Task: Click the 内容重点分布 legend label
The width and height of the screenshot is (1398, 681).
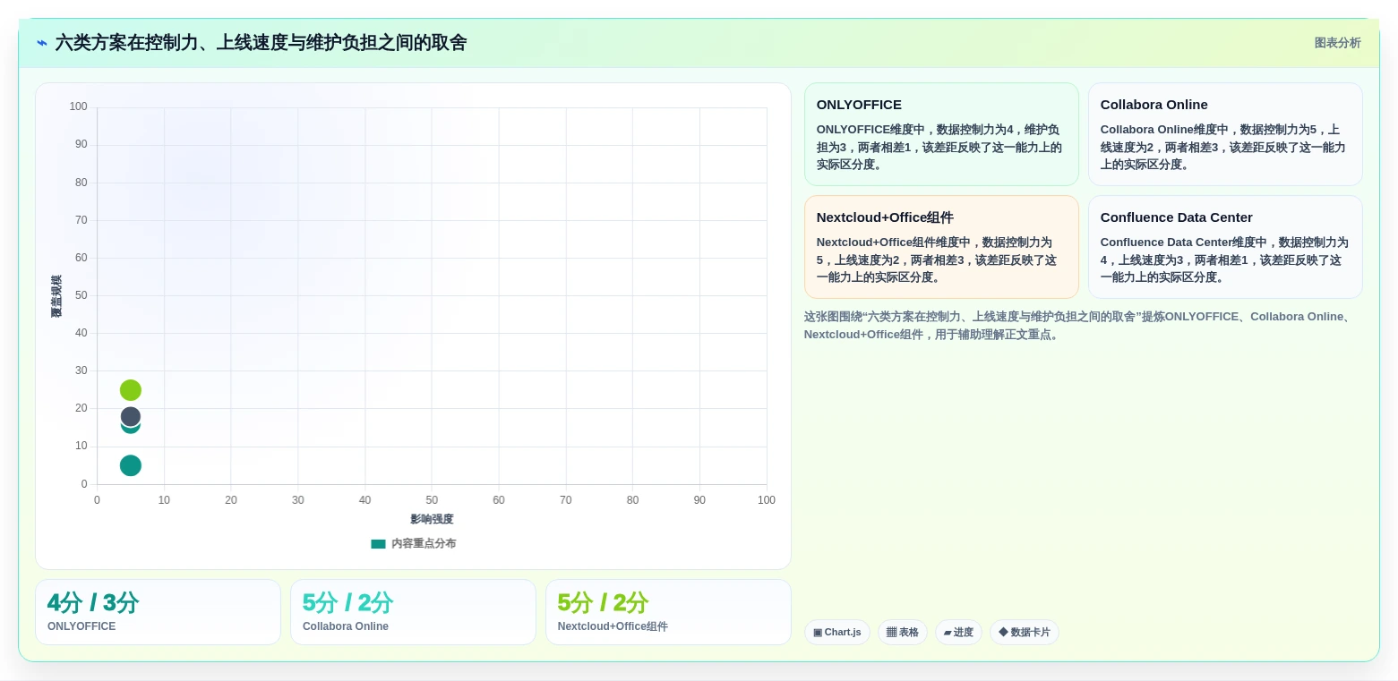Action: pos(424,543)
